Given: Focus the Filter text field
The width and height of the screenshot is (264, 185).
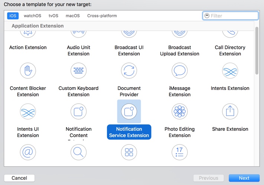Looking at the screenshot, I should coord(230,16).
